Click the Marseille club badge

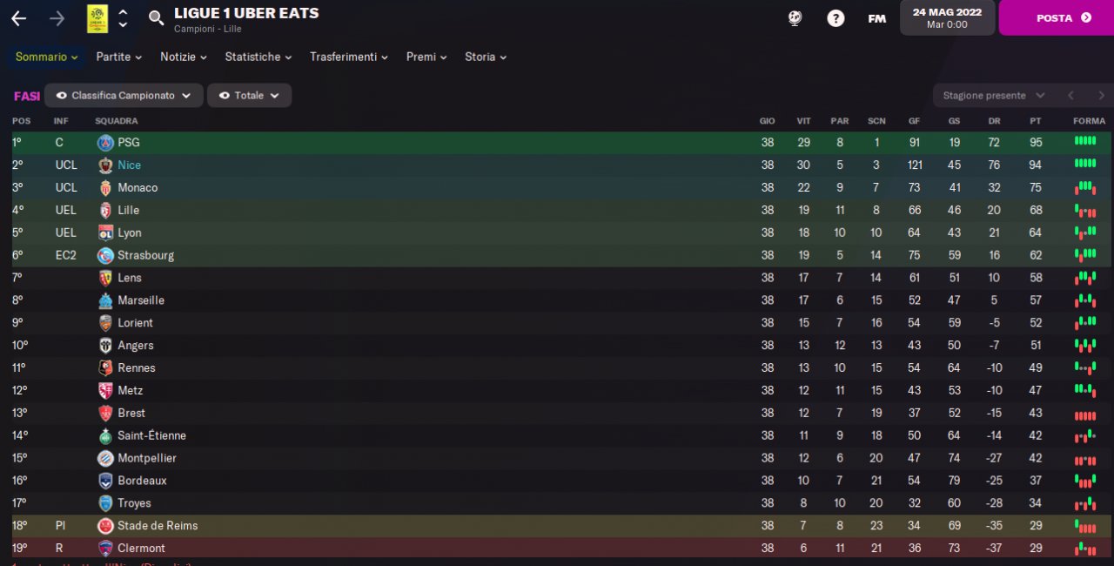(x=105, y=300)
